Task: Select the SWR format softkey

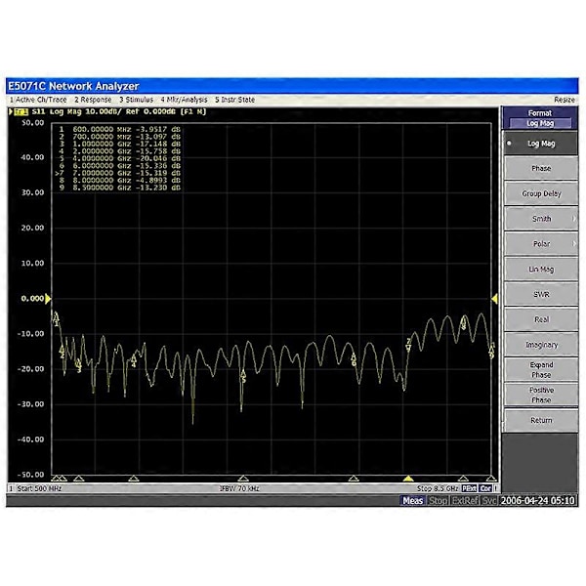Action: (541, 295)
